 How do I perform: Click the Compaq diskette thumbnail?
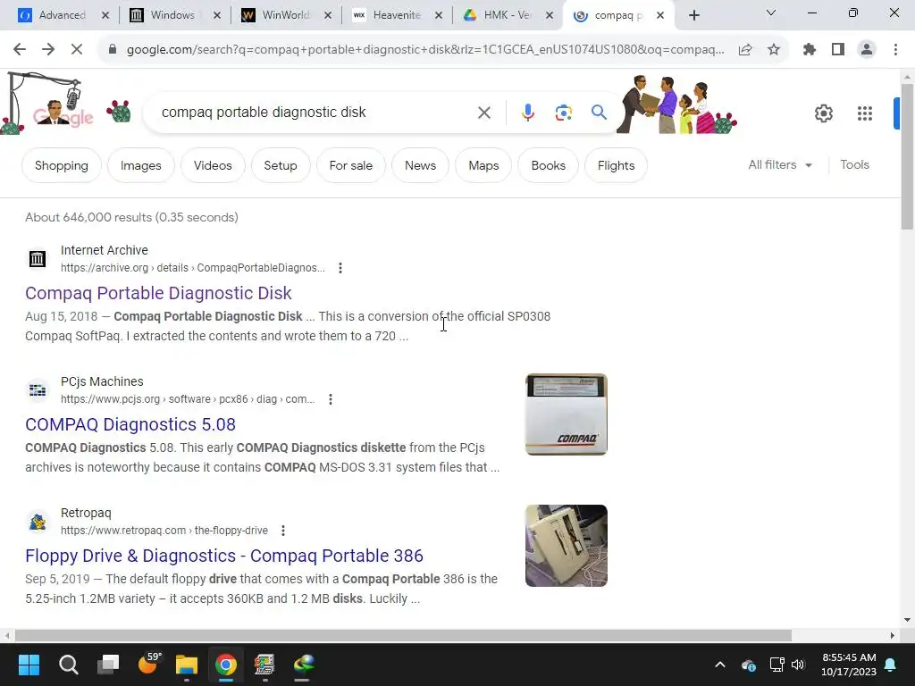[566, 414]
